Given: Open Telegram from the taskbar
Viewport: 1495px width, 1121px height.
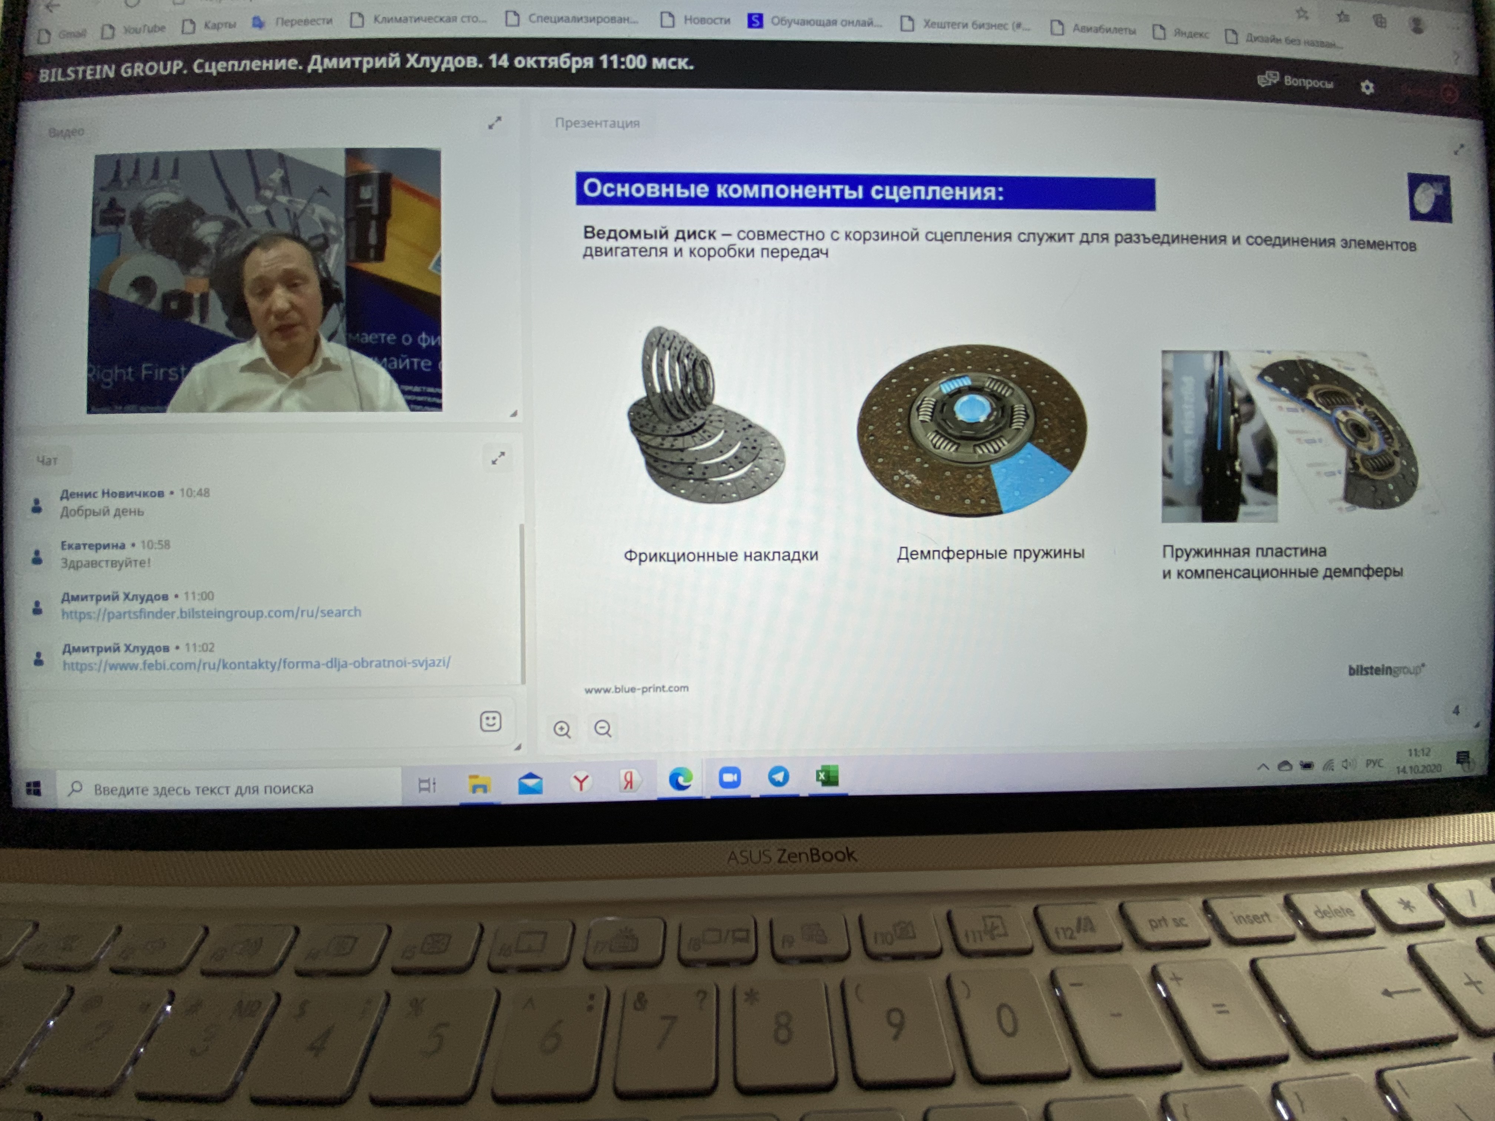Looking at the screenshot, I should point(778,776).
